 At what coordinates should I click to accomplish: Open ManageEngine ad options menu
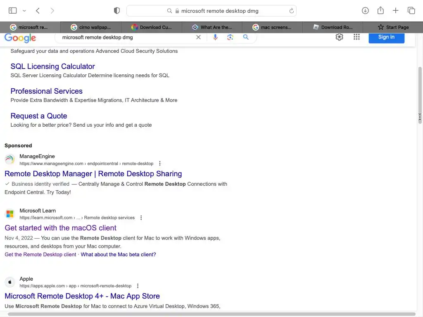tap(160, 163)
